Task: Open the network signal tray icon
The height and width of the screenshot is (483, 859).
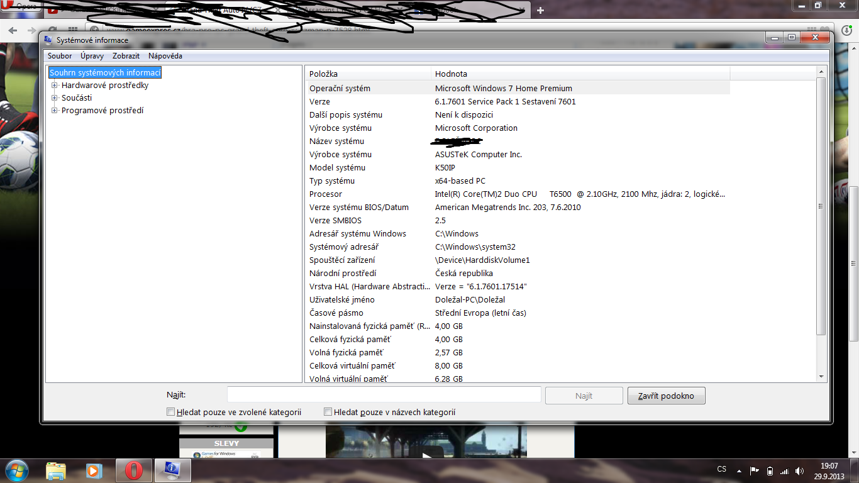Action: click(x=784, y=470)
